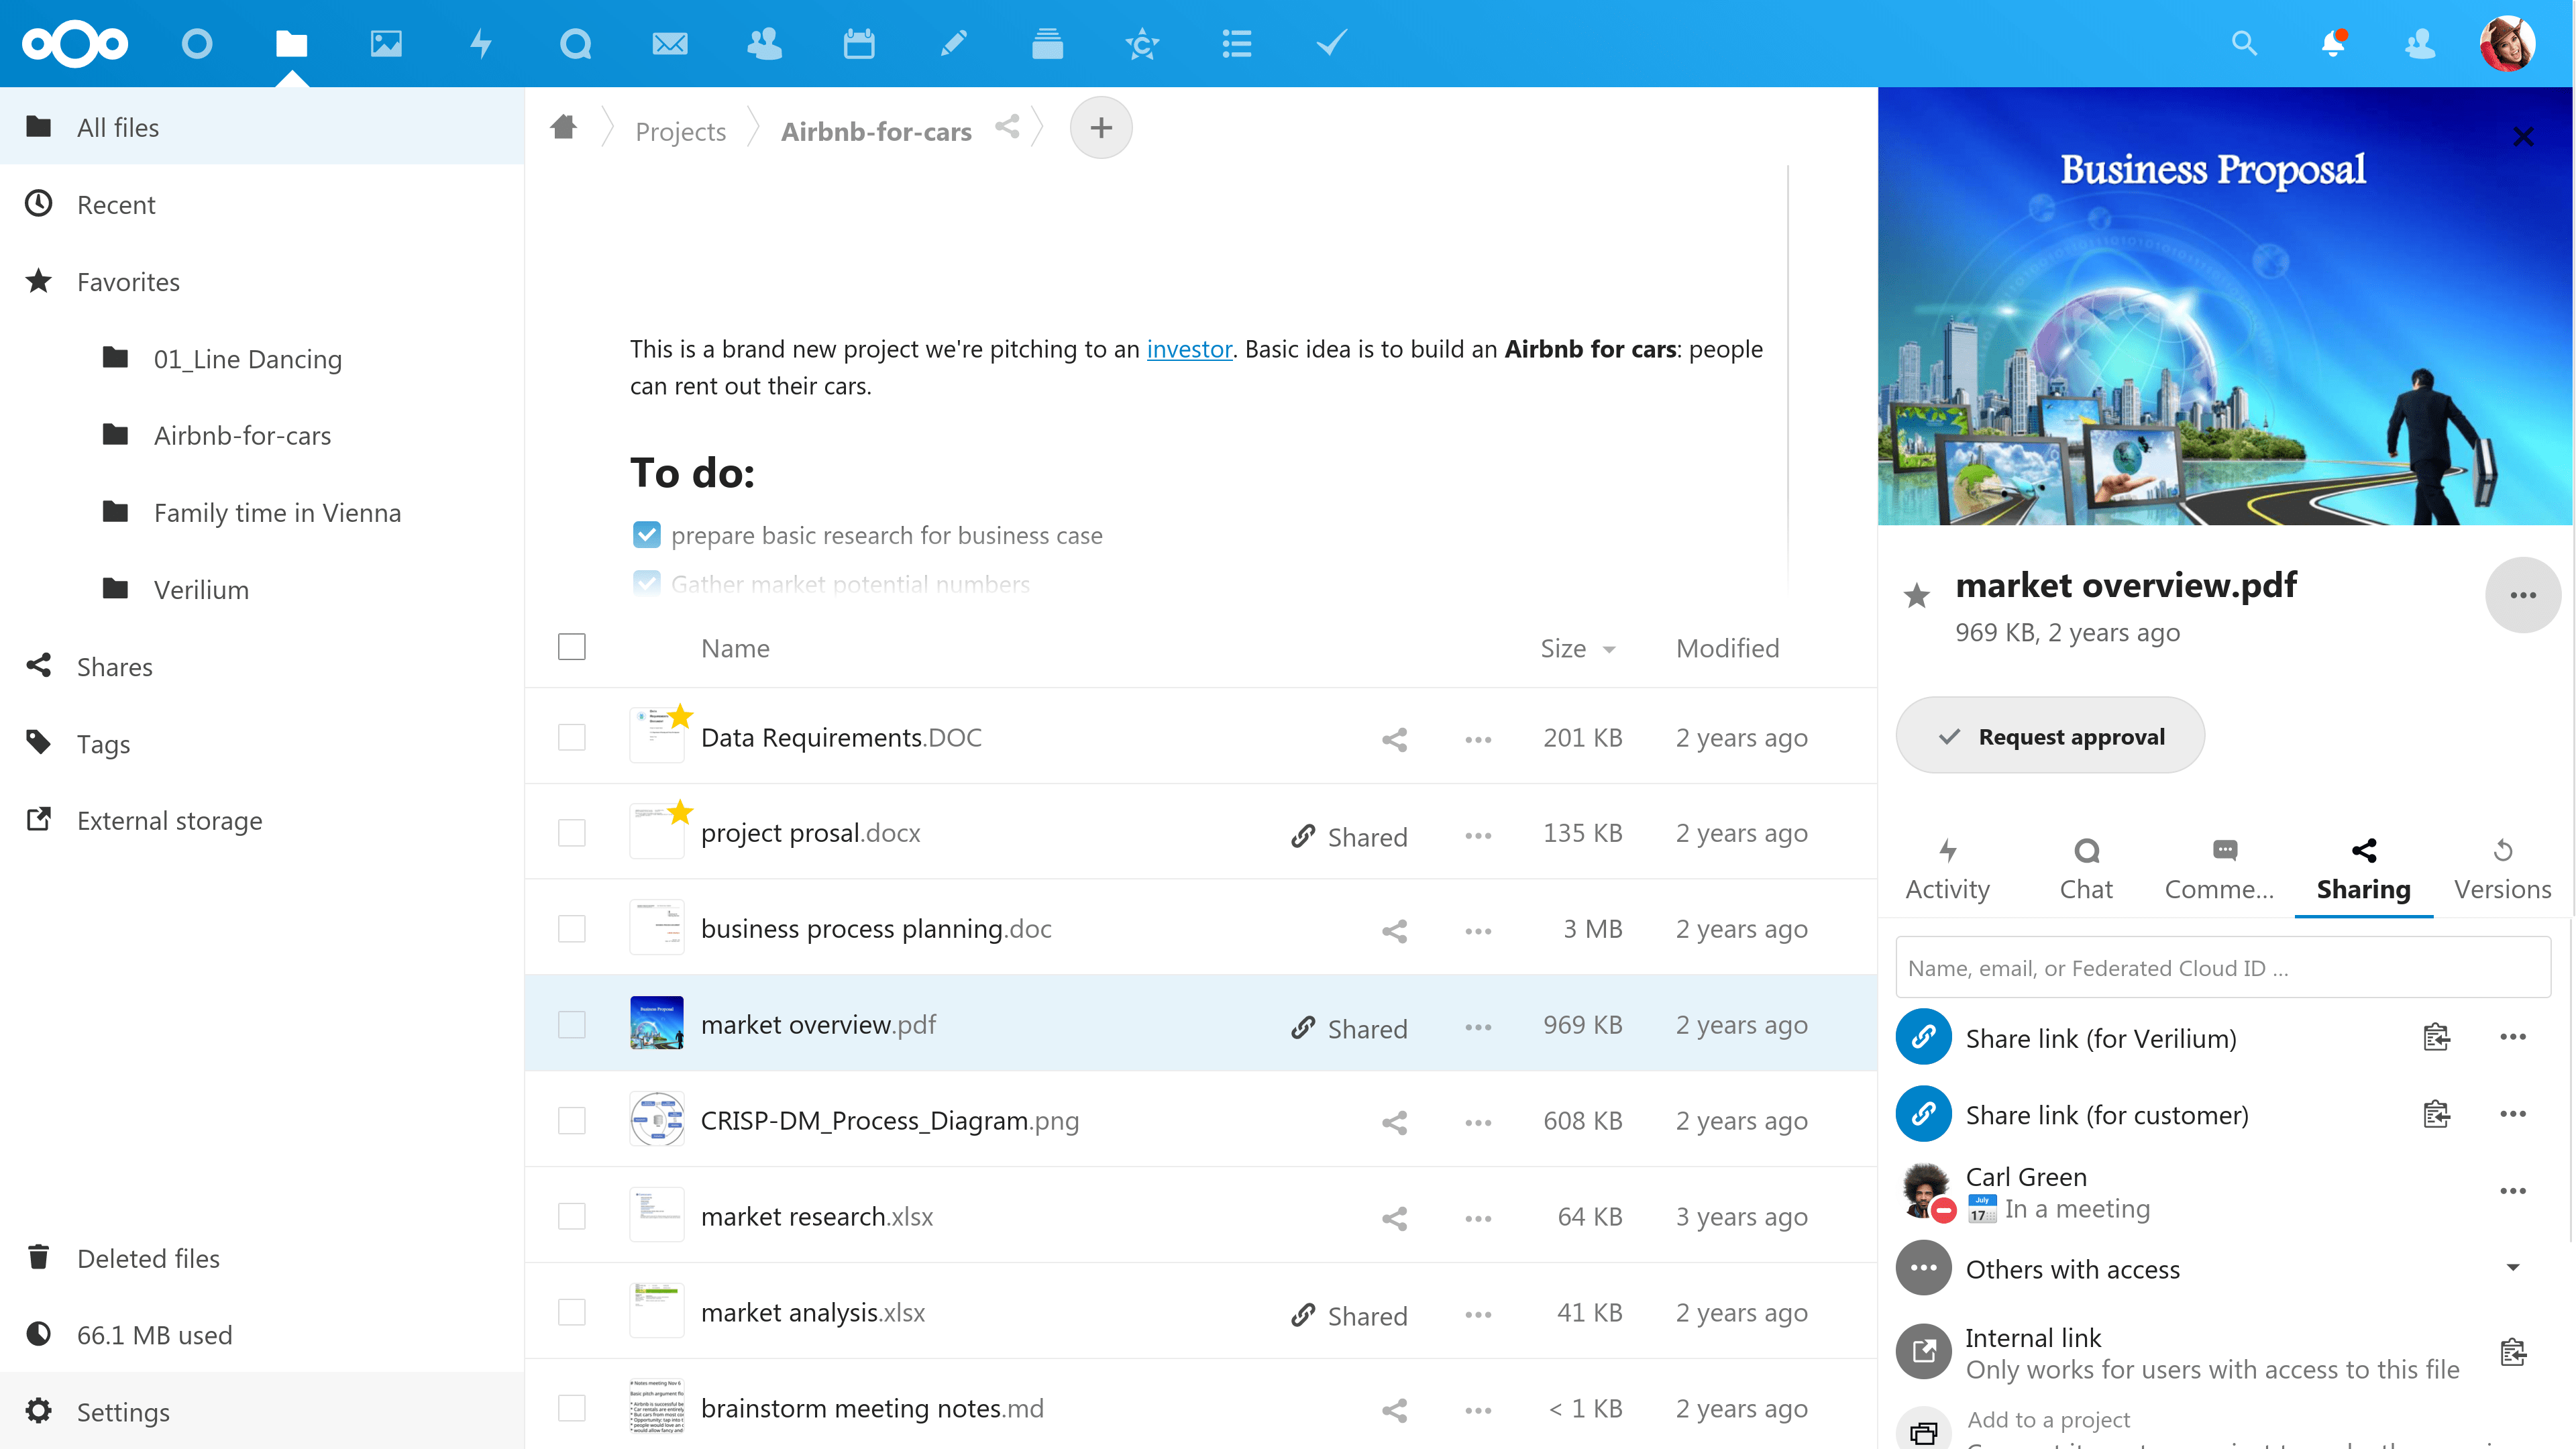2576x1449 pixels.
Task: Sort files by Size column arrow
Action: 1609,649
